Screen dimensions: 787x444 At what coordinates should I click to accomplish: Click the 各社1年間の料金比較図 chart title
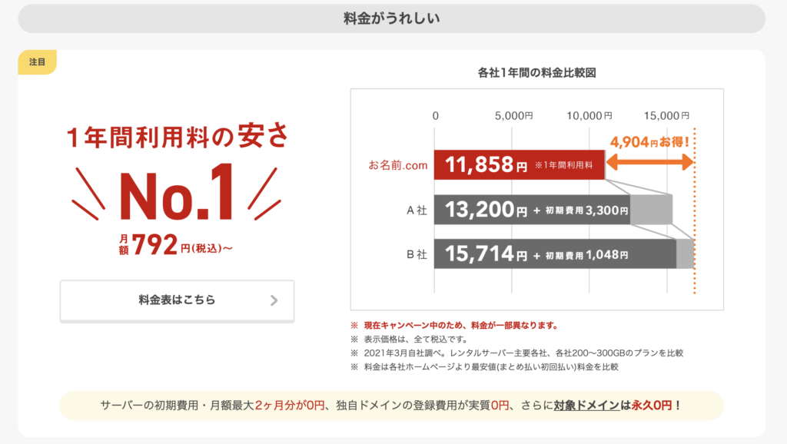(x=536, y=73)
